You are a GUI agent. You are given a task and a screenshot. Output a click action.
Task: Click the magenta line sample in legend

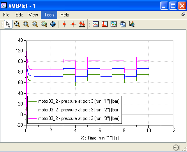click(x=32, y=118)
